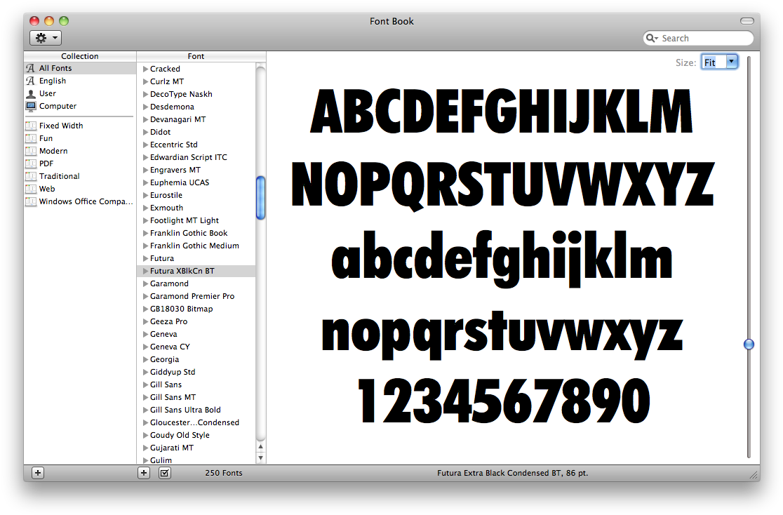Click the Fun collection icon
Viewport: 783px width, 515px height.
pyautogui.click(x=31, y=138)
